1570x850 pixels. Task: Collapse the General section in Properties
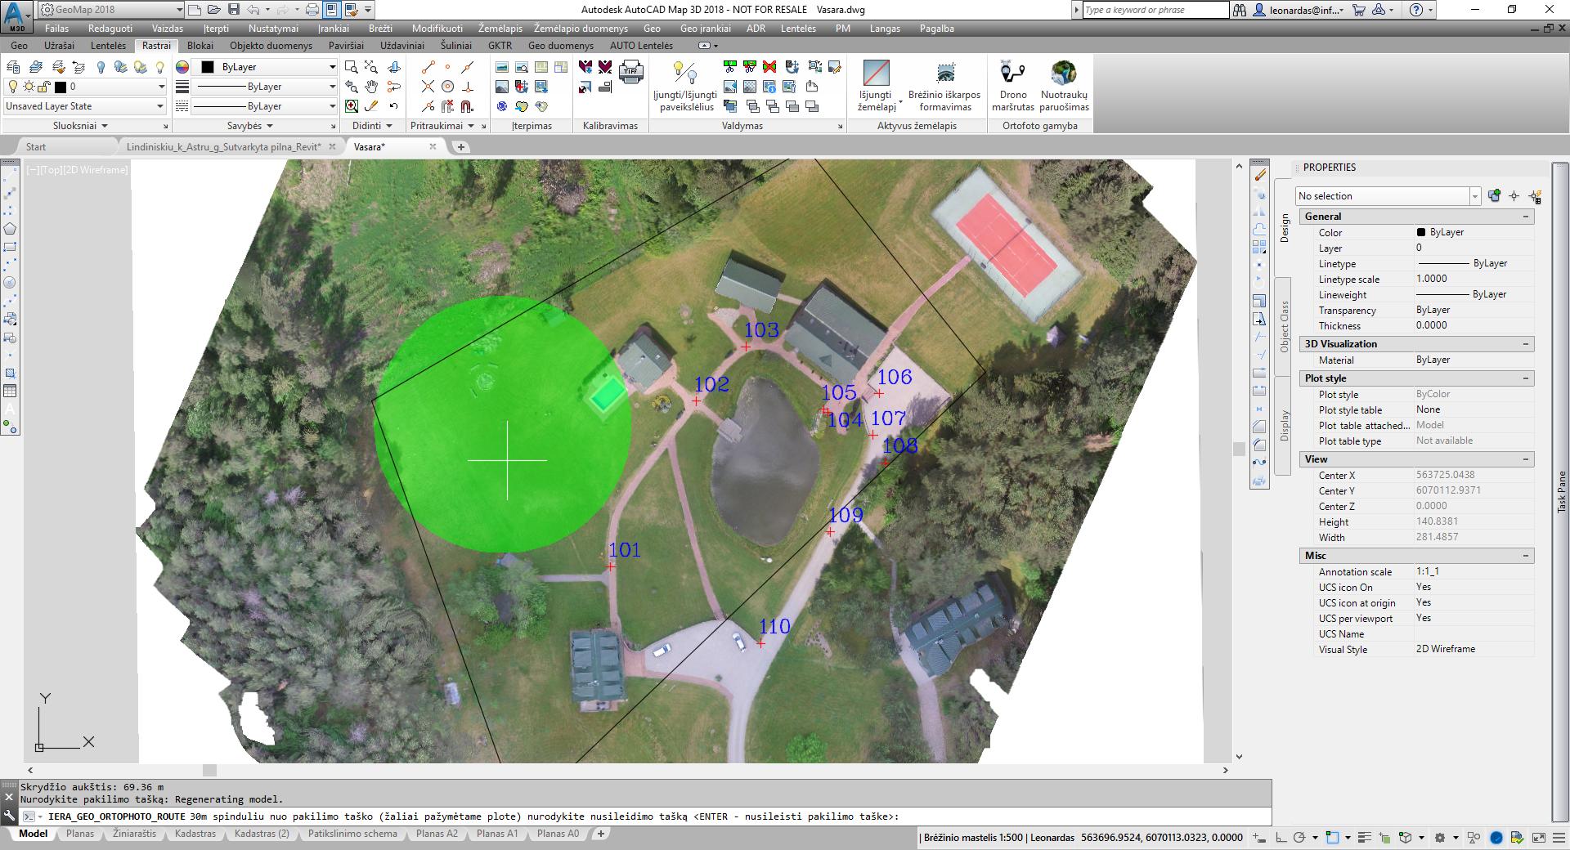[1526, 217]
